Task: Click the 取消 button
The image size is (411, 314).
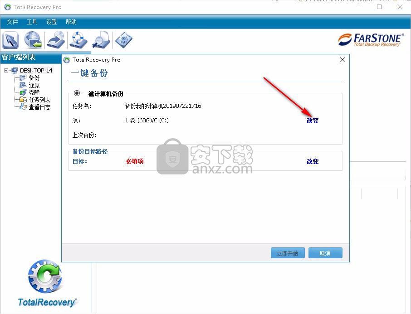Action: 325,253
